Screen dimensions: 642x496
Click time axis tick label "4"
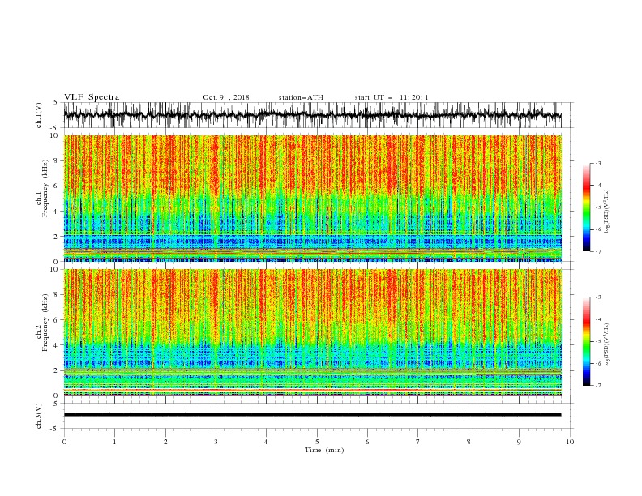pyautogui.click(x=266, y=442)
